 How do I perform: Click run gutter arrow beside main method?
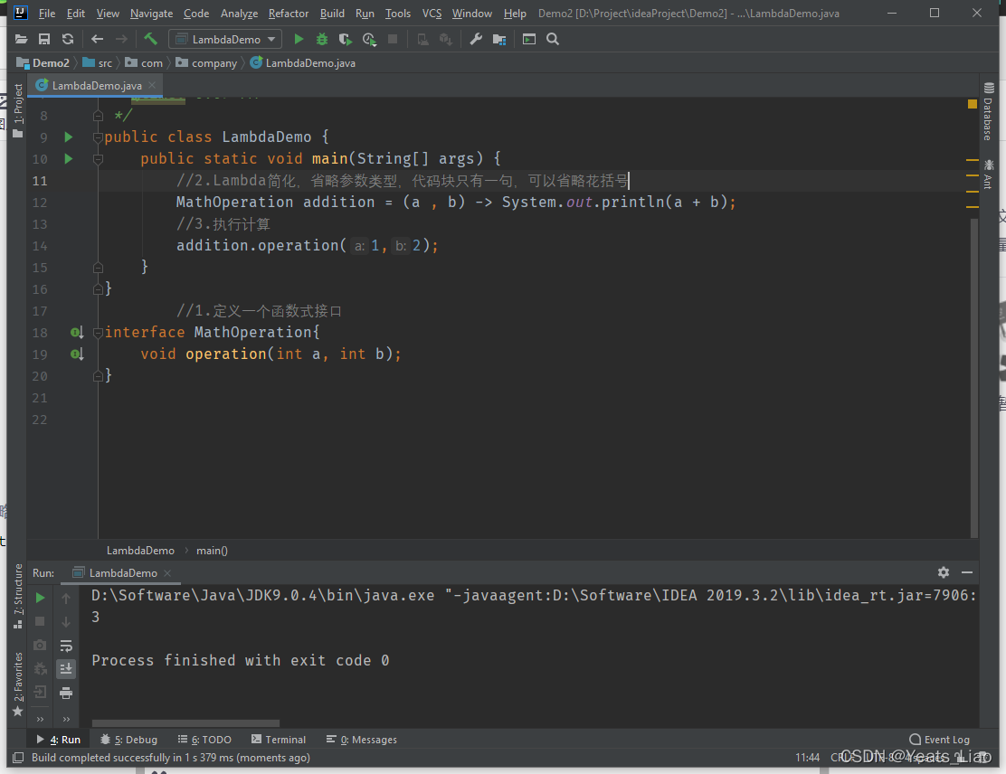(69, 158)
